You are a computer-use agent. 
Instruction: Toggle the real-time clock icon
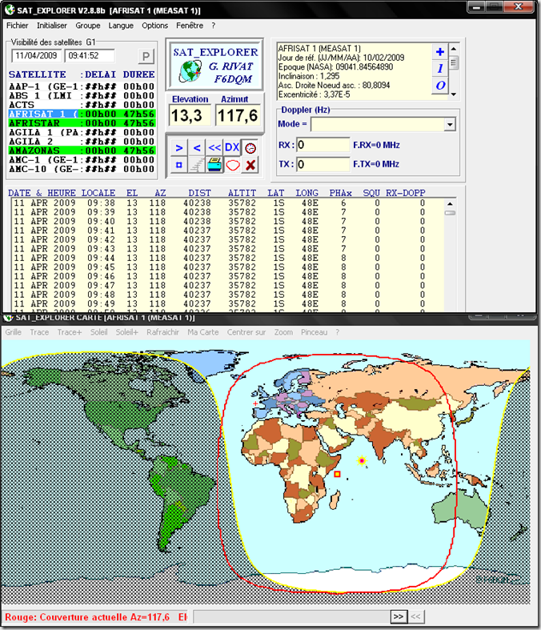[x=250, y=148]
